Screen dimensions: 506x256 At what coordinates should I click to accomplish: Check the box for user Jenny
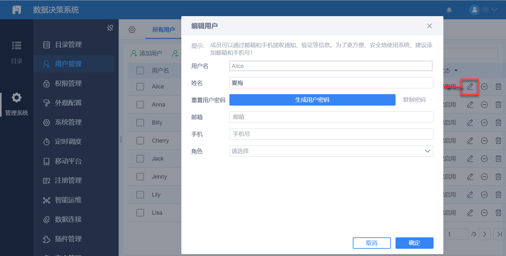pyautogui.click(x=140, y=176)
